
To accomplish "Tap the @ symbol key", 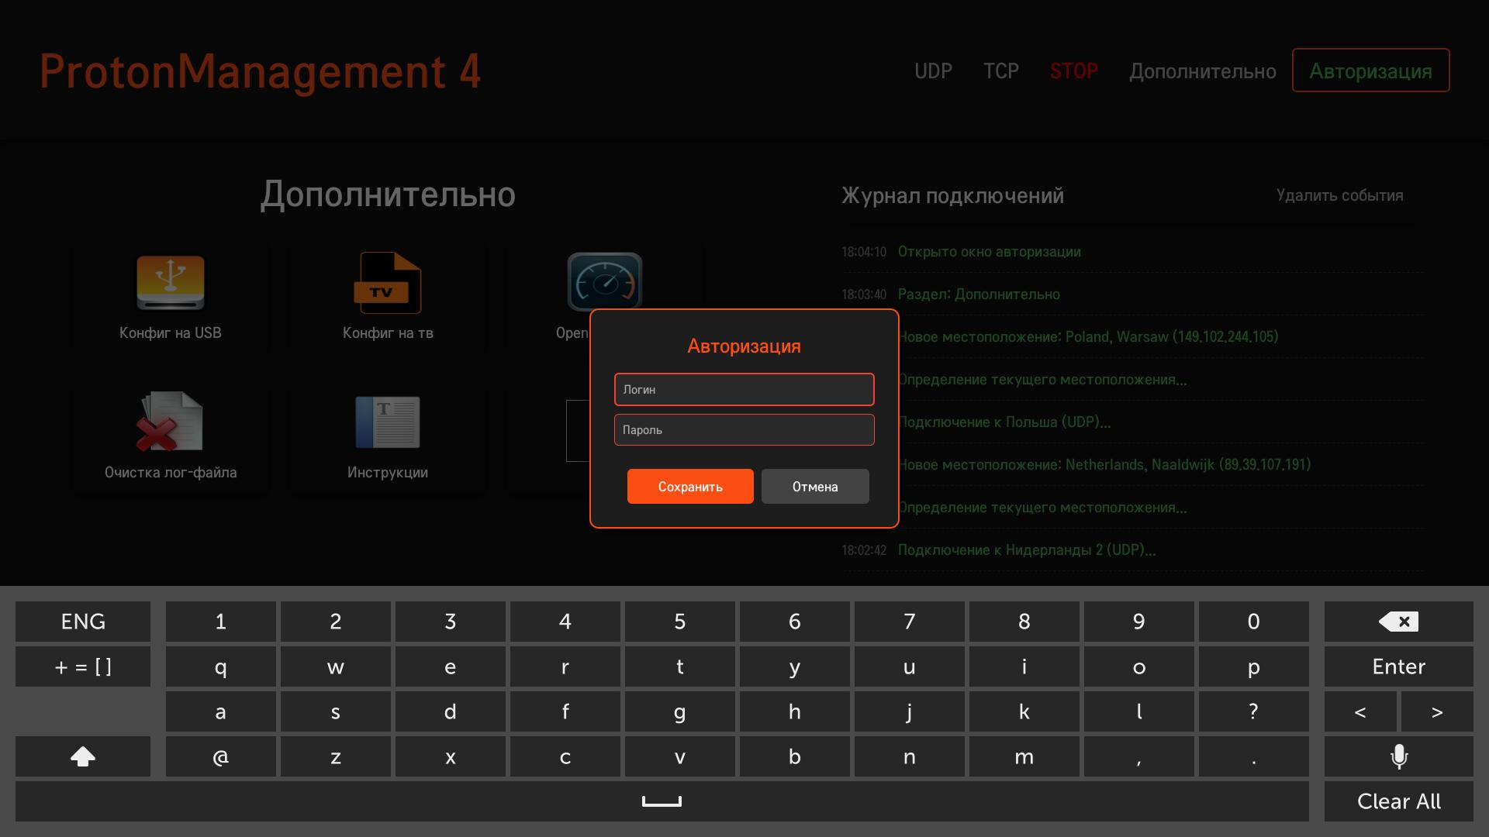I will point(221,756).
